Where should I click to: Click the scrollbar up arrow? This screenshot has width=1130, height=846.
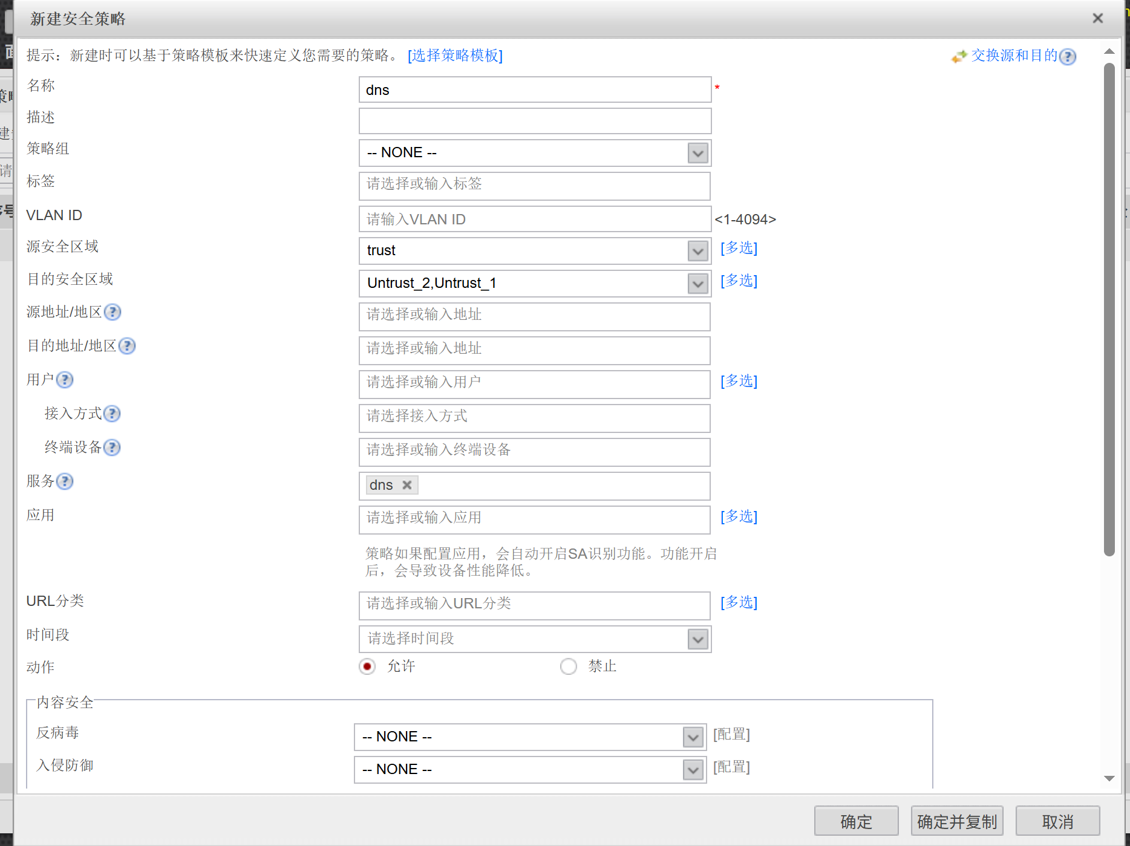click(1109, 51)
